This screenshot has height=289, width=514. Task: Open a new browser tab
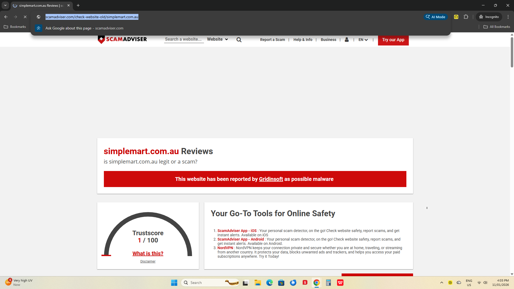78,5
